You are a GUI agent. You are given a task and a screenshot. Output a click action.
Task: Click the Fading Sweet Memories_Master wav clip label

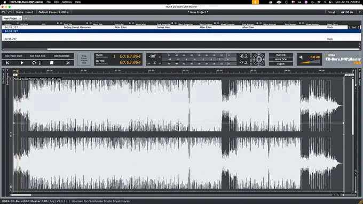pos(37,79)
